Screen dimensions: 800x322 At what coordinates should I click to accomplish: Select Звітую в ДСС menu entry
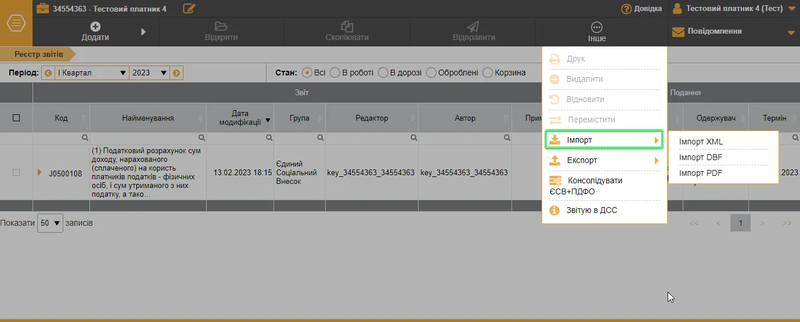604,210
